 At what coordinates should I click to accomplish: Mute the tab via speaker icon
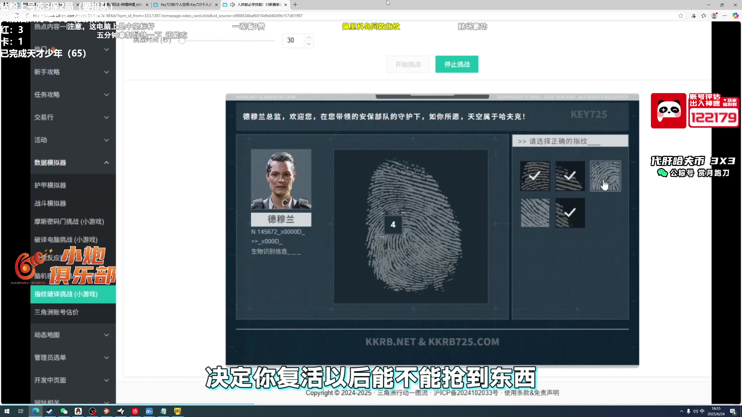pyautogui.click(x=232, y=5)
